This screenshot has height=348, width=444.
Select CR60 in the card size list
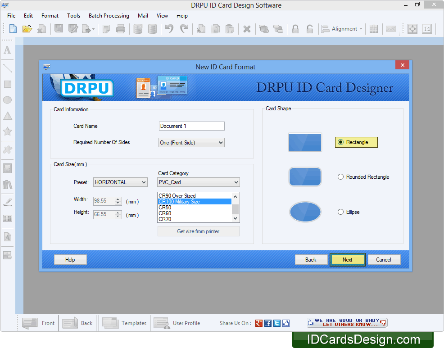[x=195, y=213]
